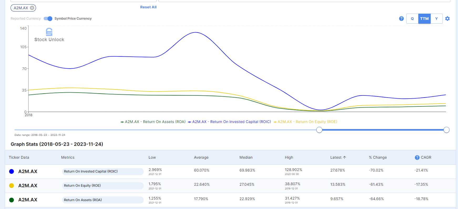Switch to Yearly (Y) period
The image size is (458, 209).
tap(436, 19)
